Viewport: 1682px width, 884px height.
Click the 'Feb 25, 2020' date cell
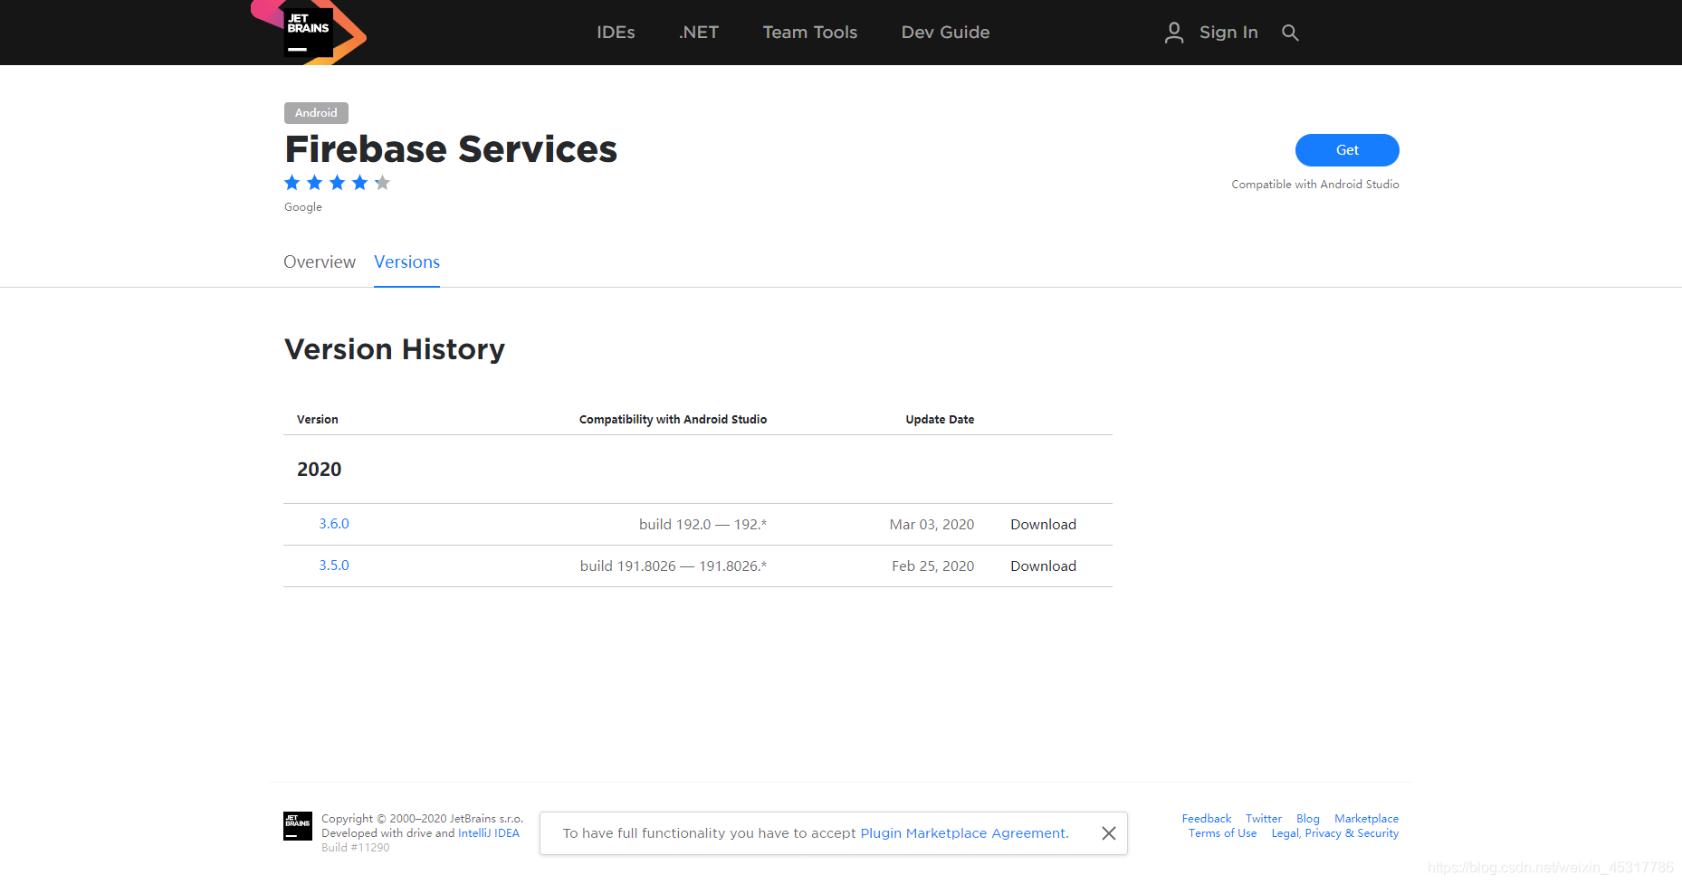pos(932,566)
